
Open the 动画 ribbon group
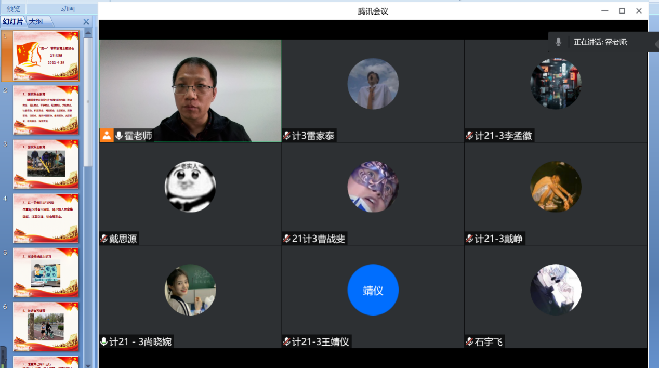point(68,8)
